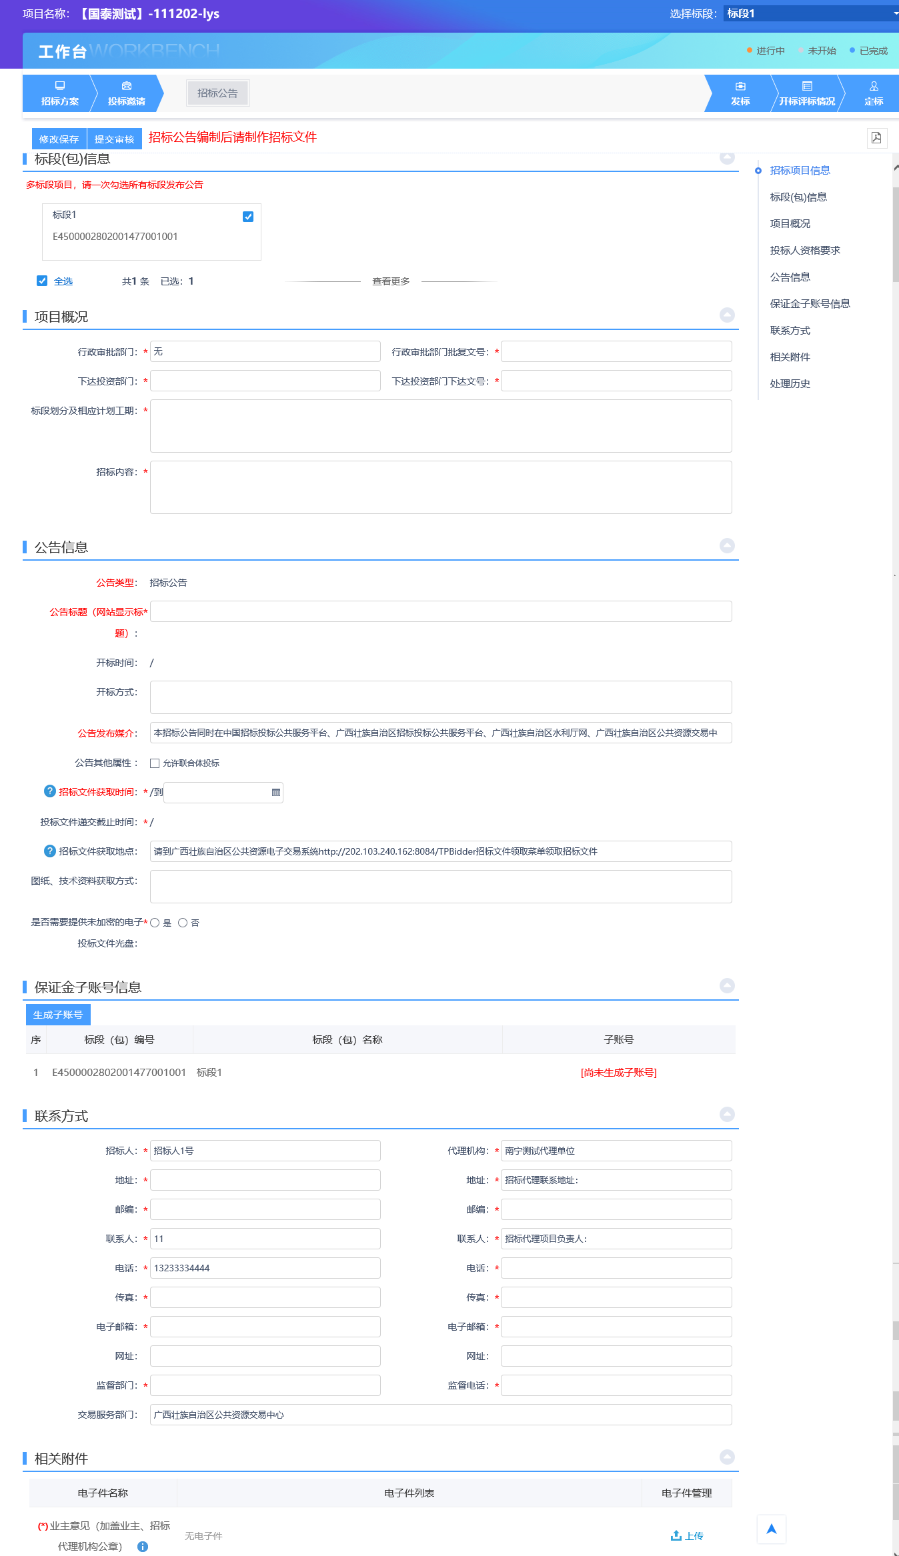
Task: Toggle the 全选 checkbox
Action: (x=42, y=281)
